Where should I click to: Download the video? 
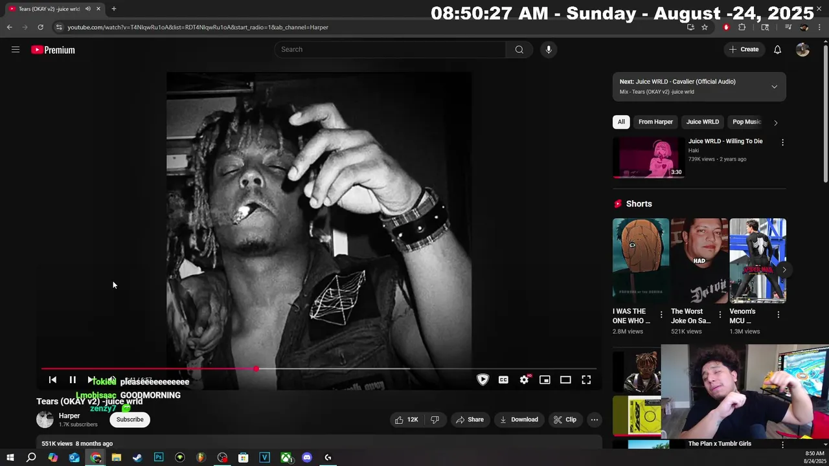click(x=519, y=419)
